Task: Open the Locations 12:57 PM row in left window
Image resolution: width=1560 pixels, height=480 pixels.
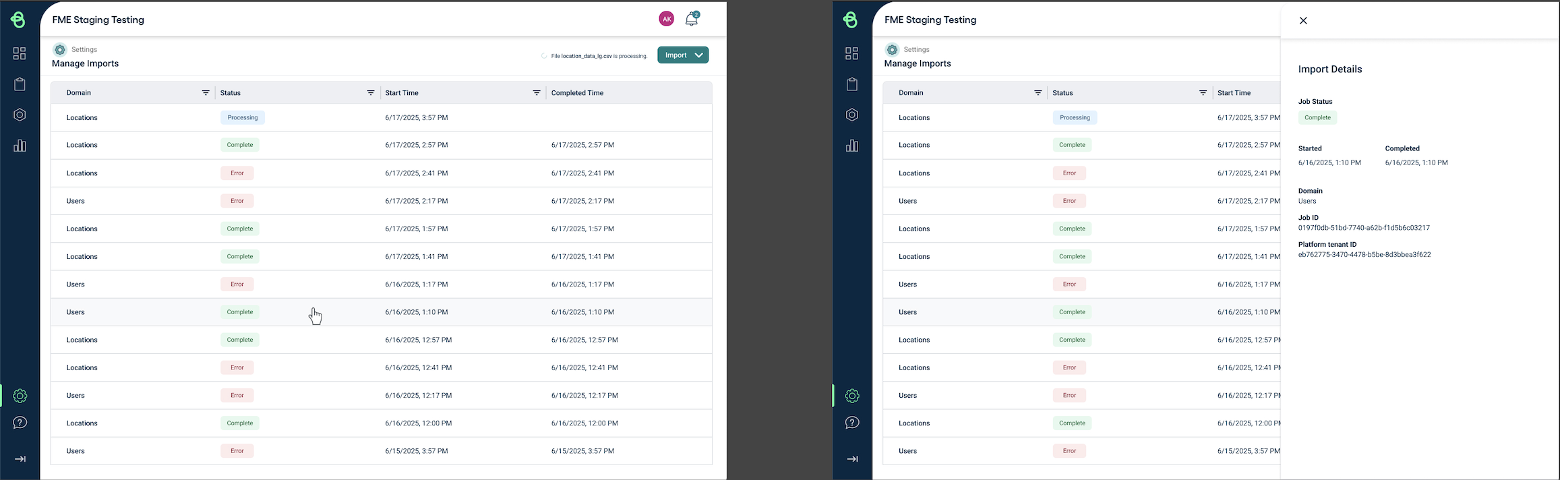Action: 381,340
